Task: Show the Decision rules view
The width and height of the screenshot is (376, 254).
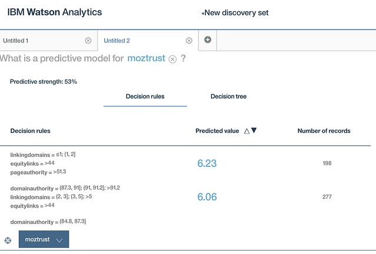Action: coord(145,97)
